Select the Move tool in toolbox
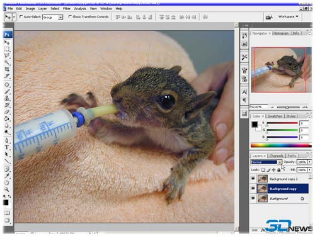Image resolution: width=315 pixels, height=236 pixels. pos(7,43)
